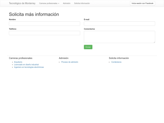
Task: Click the Carreras profesionales footer heading
Action: tap(21, 58)
